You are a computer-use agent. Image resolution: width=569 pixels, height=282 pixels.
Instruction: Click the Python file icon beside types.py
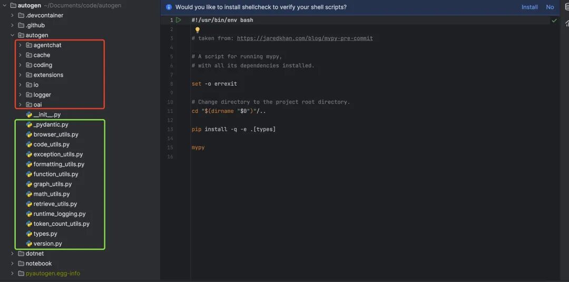(30, 234)
